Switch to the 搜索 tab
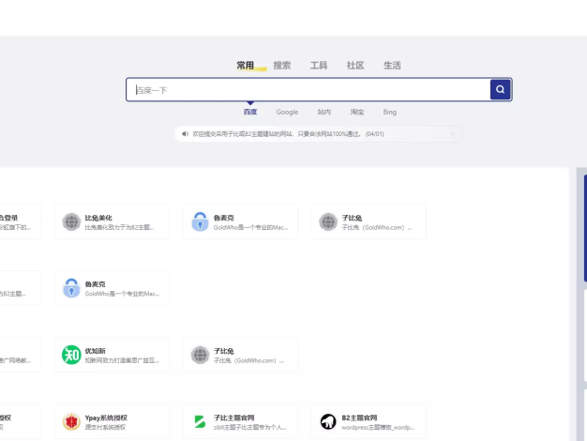Viewport: 587px width, 441px height. coord(282,65)
